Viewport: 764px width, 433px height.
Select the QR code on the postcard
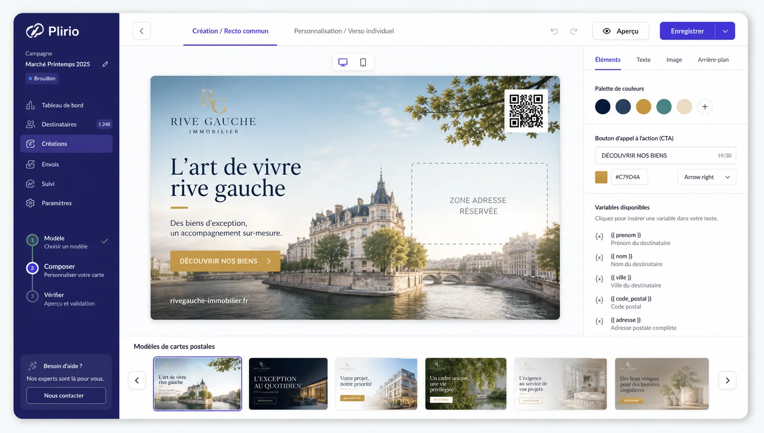pos(526,111)
